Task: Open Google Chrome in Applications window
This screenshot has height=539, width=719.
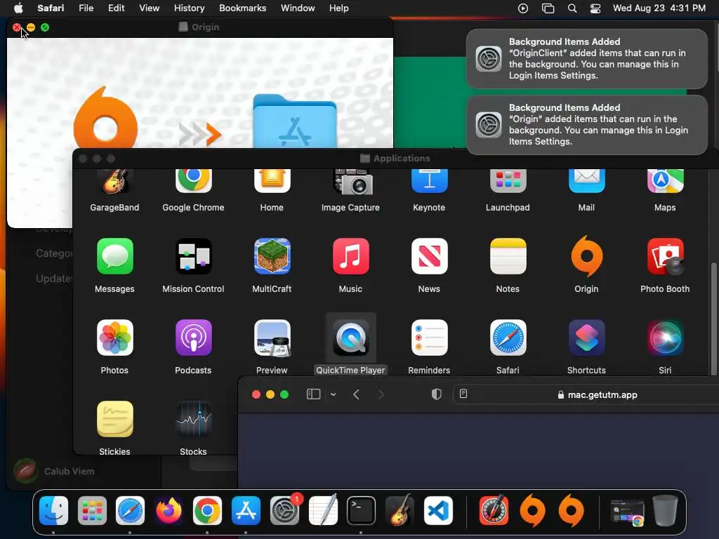Action: [194, 181]
